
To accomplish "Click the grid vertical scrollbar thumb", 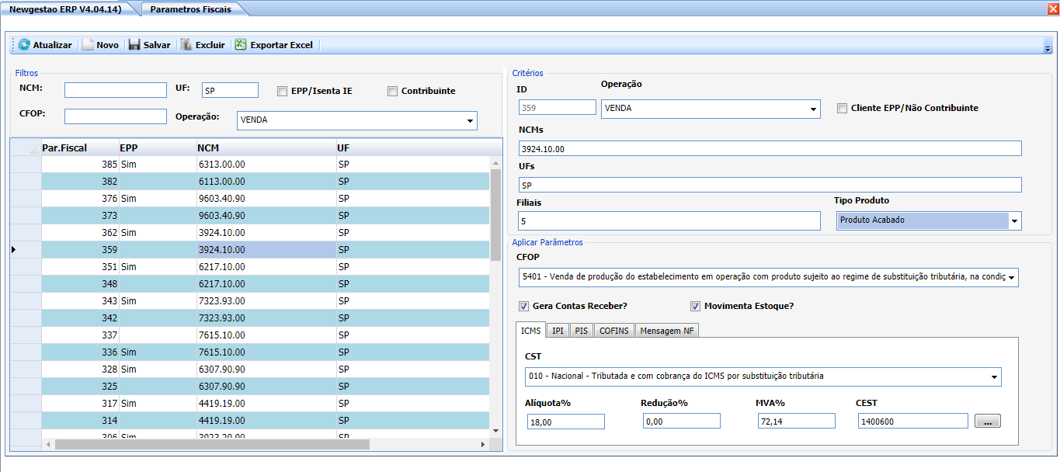I will pos(496,214).
